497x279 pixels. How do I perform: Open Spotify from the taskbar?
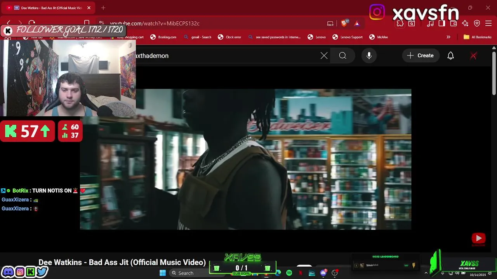pyautogui.click(x=289, y=273)
